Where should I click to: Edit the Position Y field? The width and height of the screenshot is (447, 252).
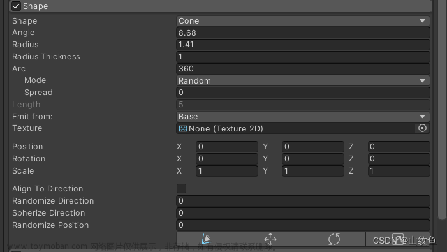tap(313, 147)
